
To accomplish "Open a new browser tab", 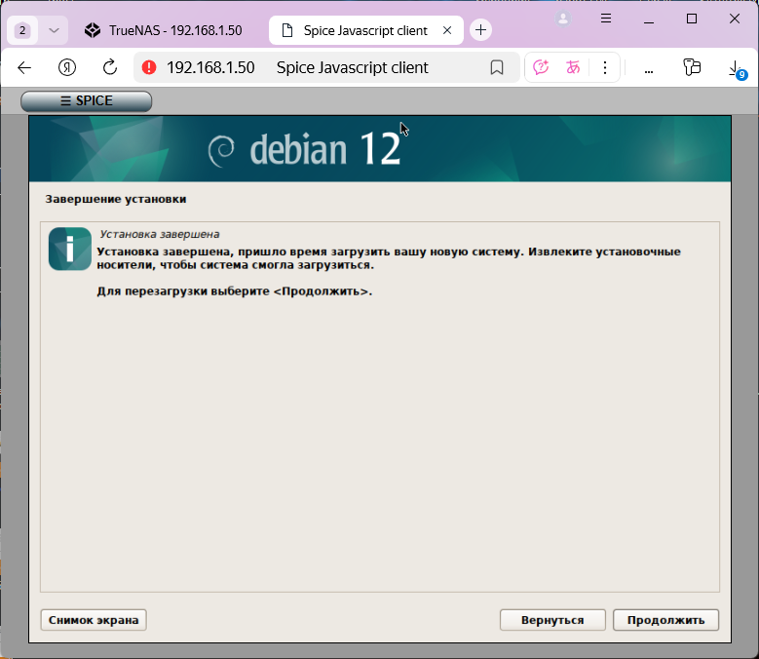I will (x=480, y=30).
